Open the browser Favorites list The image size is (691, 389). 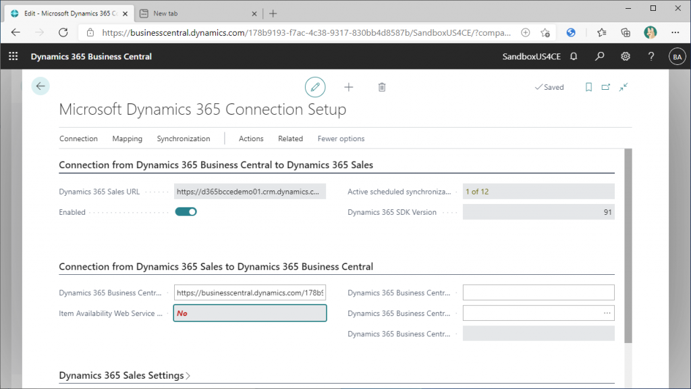[601, 32]
